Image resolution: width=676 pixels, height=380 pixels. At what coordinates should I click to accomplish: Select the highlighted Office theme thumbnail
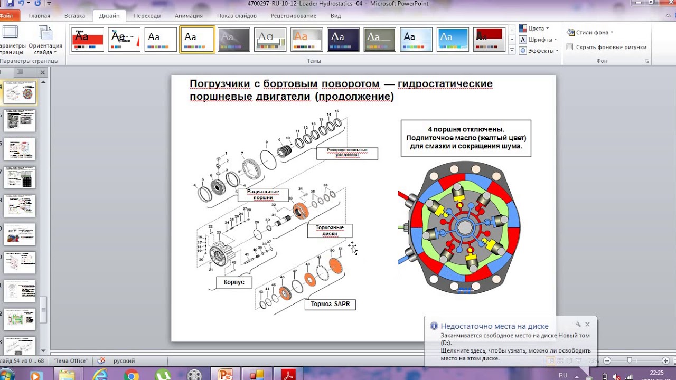tap(197, 39)
